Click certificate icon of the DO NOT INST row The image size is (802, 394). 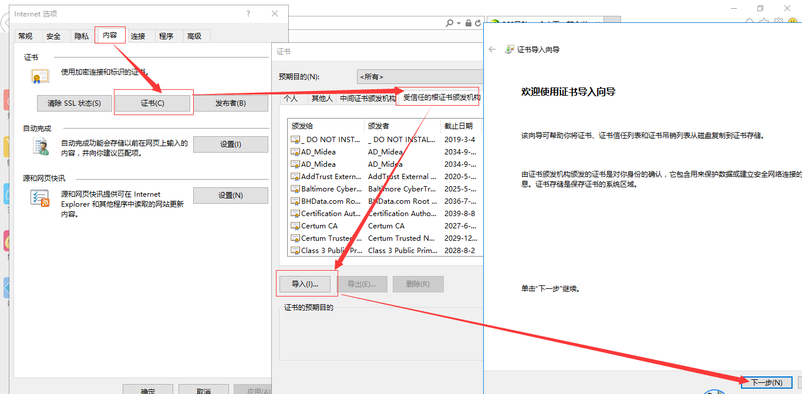coord(295,140)
